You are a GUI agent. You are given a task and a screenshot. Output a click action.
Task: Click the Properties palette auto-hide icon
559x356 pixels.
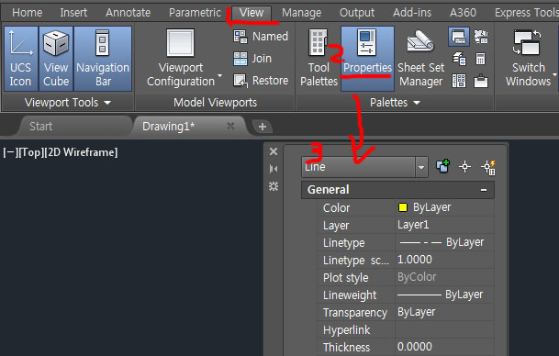(x=274, y=169)
